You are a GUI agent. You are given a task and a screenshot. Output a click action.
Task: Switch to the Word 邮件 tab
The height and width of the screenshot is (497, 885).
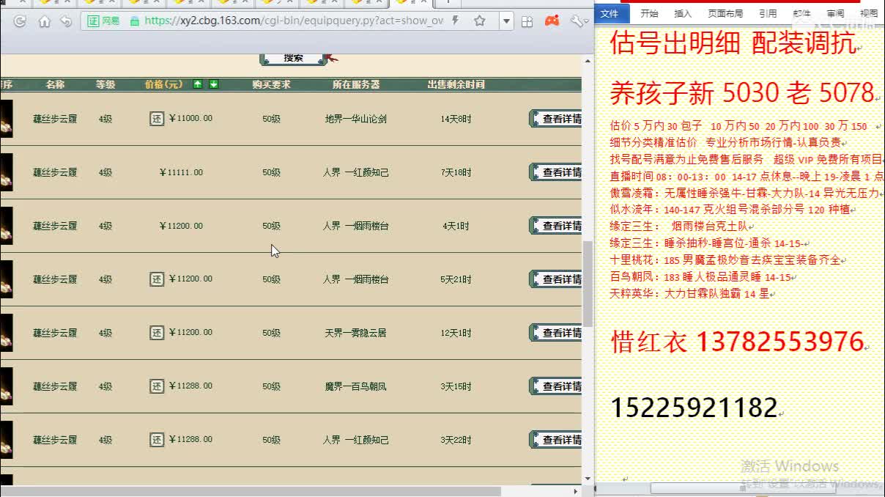tap(801, 13)
